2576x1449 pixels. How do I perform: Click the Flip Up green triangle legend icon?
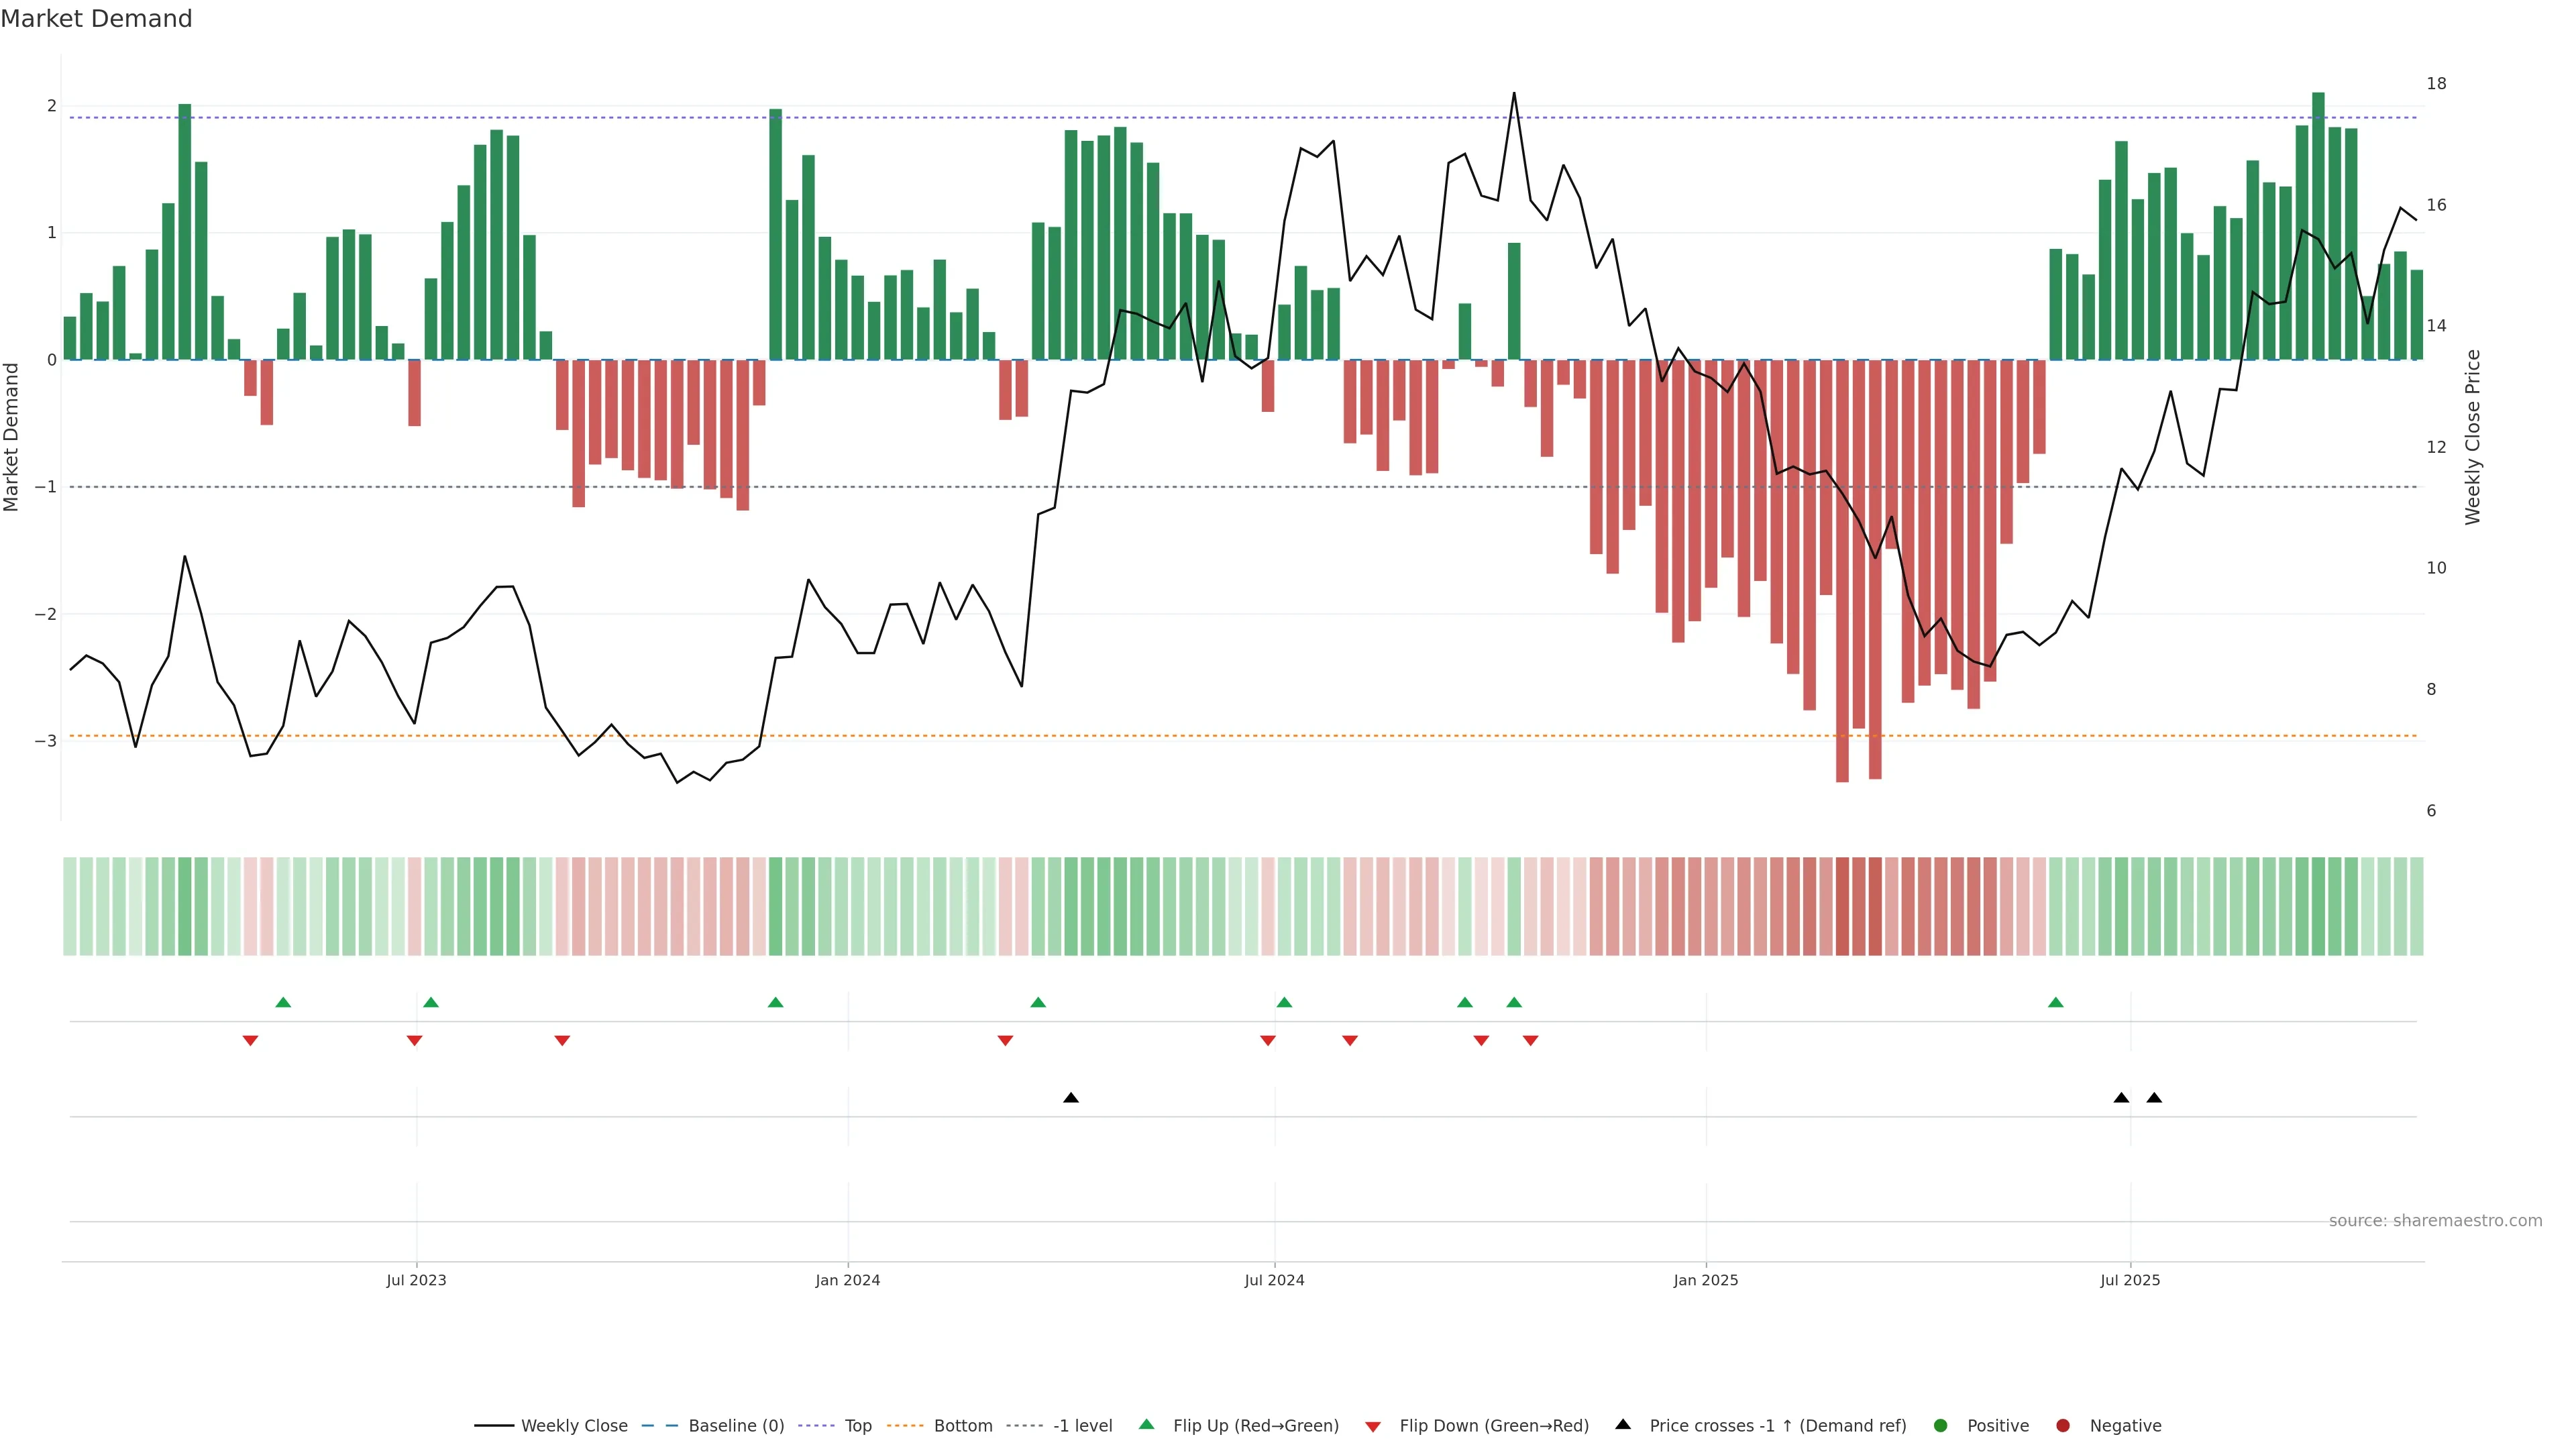point(1146,1424)
